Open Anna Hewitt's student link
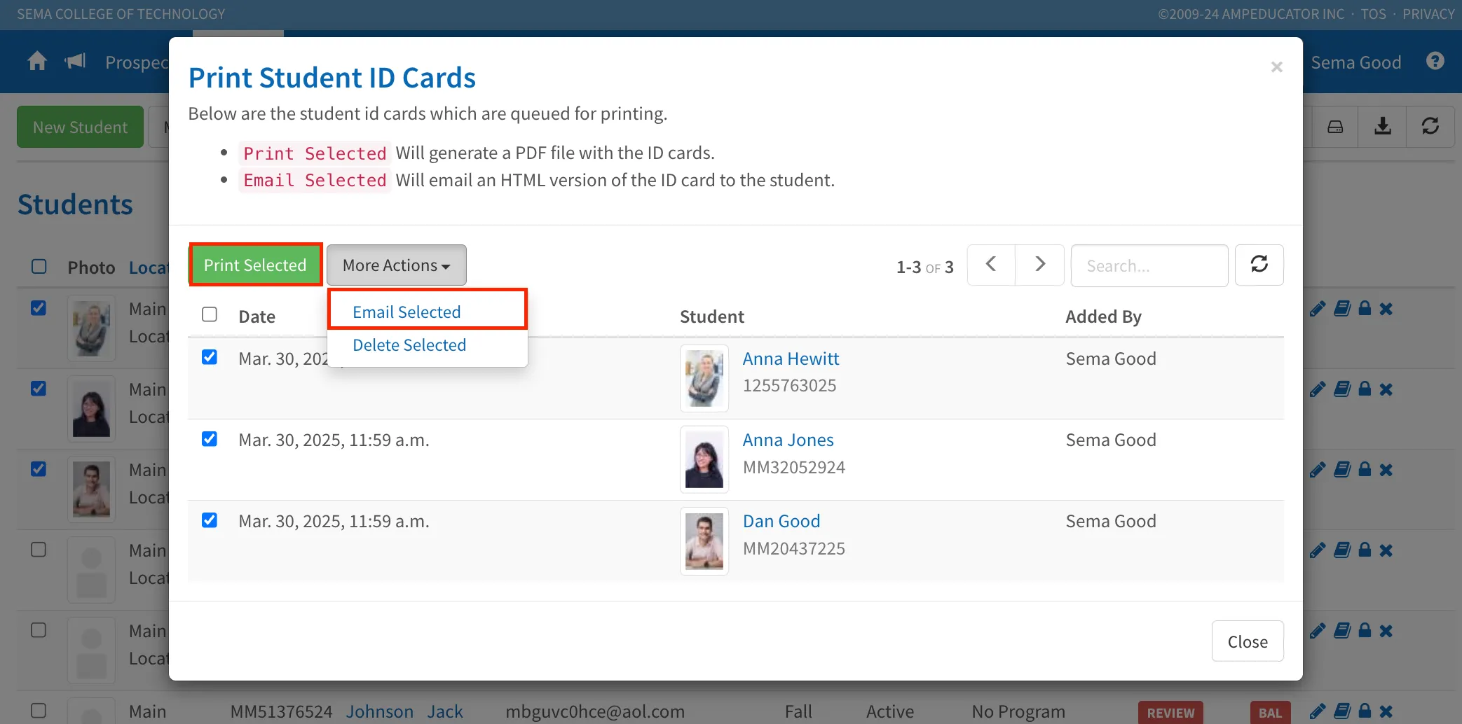Image resolution: width=1462 pixels, height=724 pixels. point(791,358)
